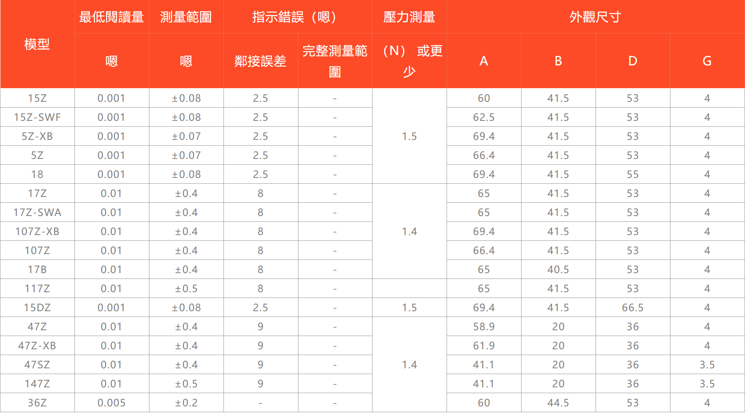Click model 17Z-SWA cell
The width and height of the screenshot is (745, 413).
37,212
